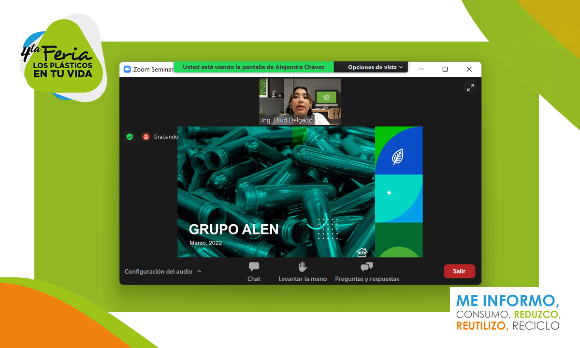Raise your hand with Levantar la mano
The image size is (580, 348).
point(303,272)
